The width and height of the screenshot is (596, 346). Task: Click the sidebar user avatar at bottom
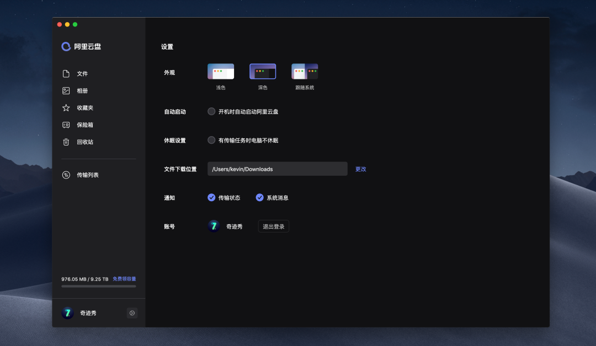coord(68,313)
